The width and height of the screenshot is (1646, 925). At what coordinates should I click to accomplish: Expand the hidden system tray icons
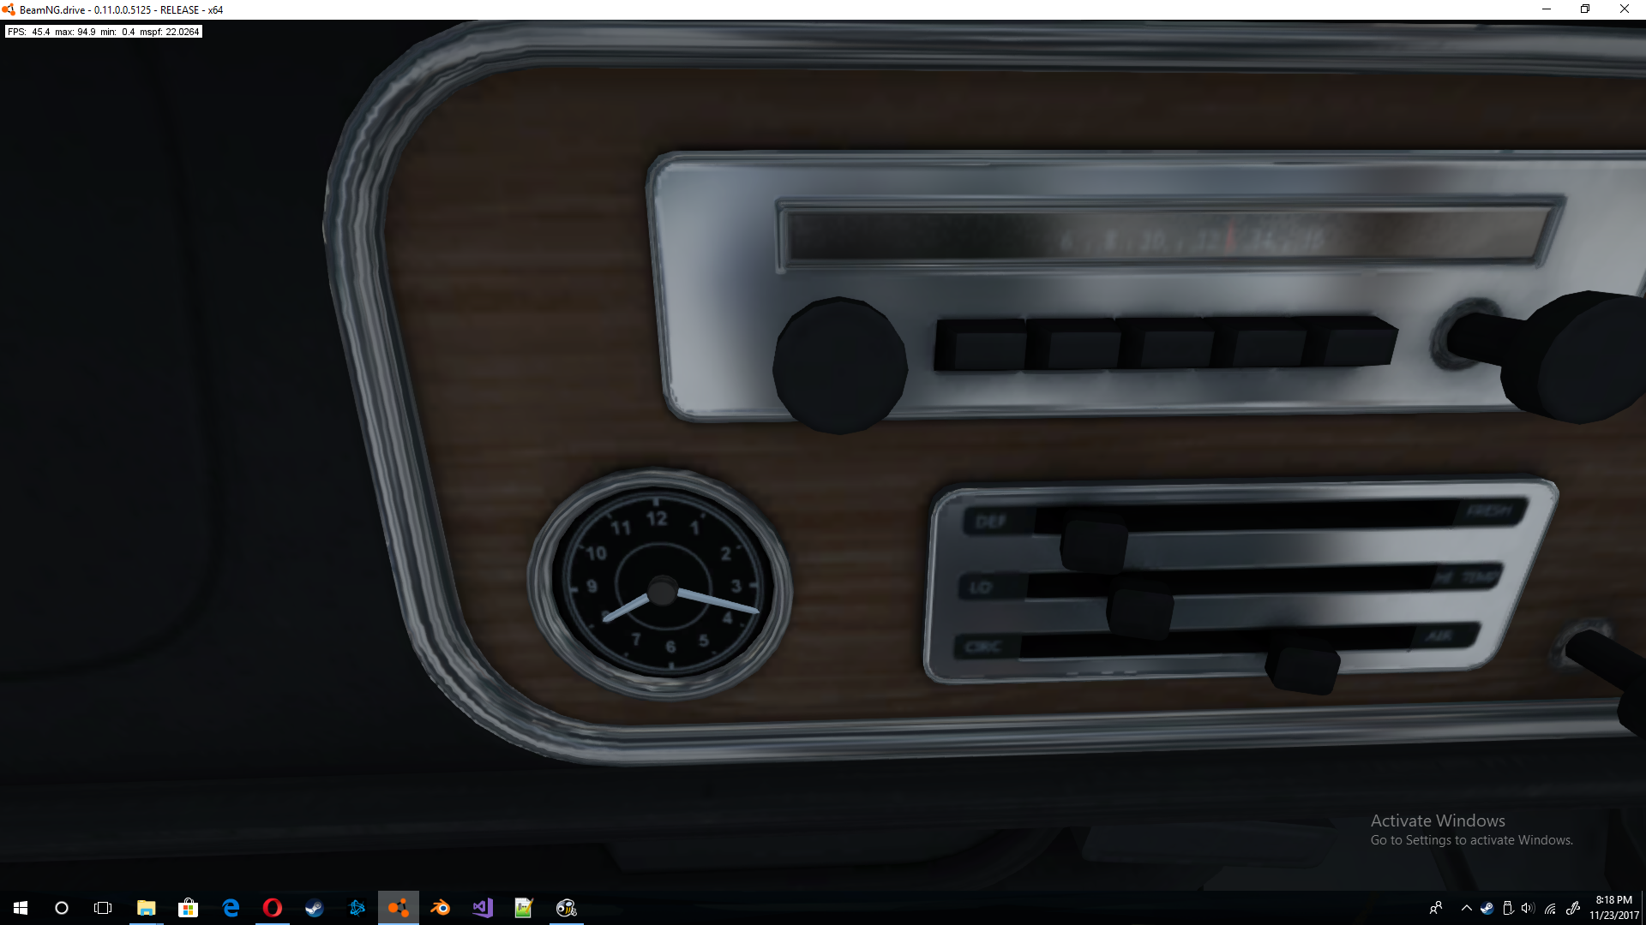click(1466, 908)
